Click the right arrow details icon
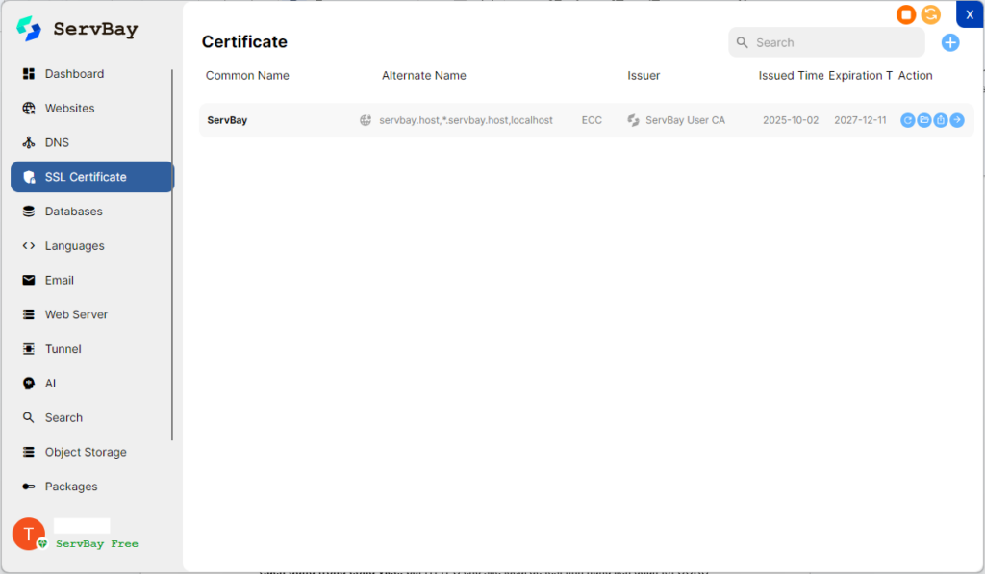The image size is (985, 574). [957, 120]
